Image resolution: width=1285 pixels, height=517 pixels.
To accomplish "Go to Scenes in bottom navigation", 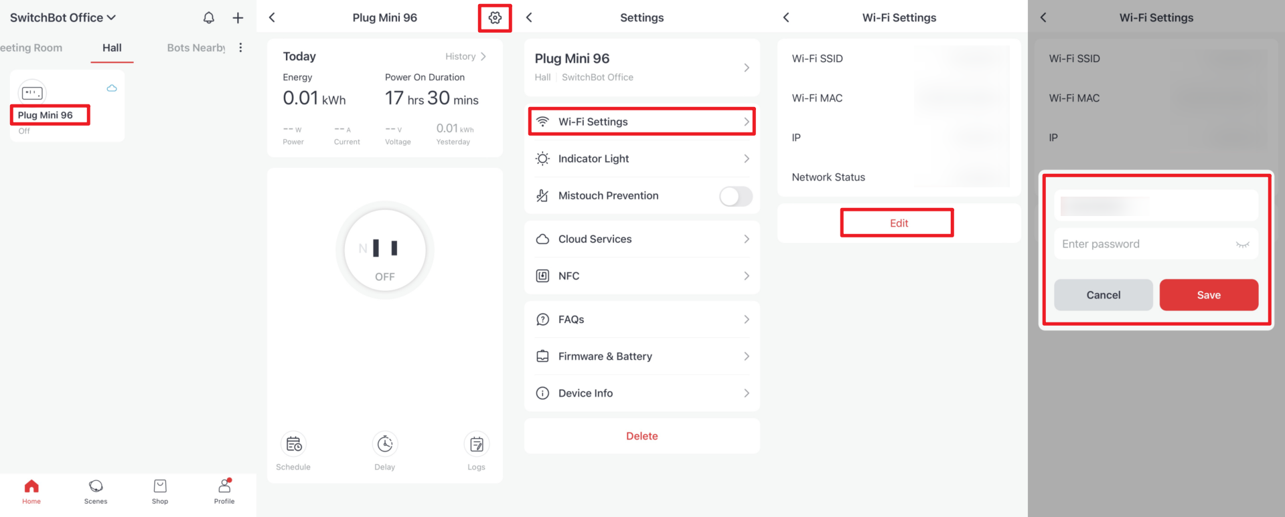I will [96, 491].
